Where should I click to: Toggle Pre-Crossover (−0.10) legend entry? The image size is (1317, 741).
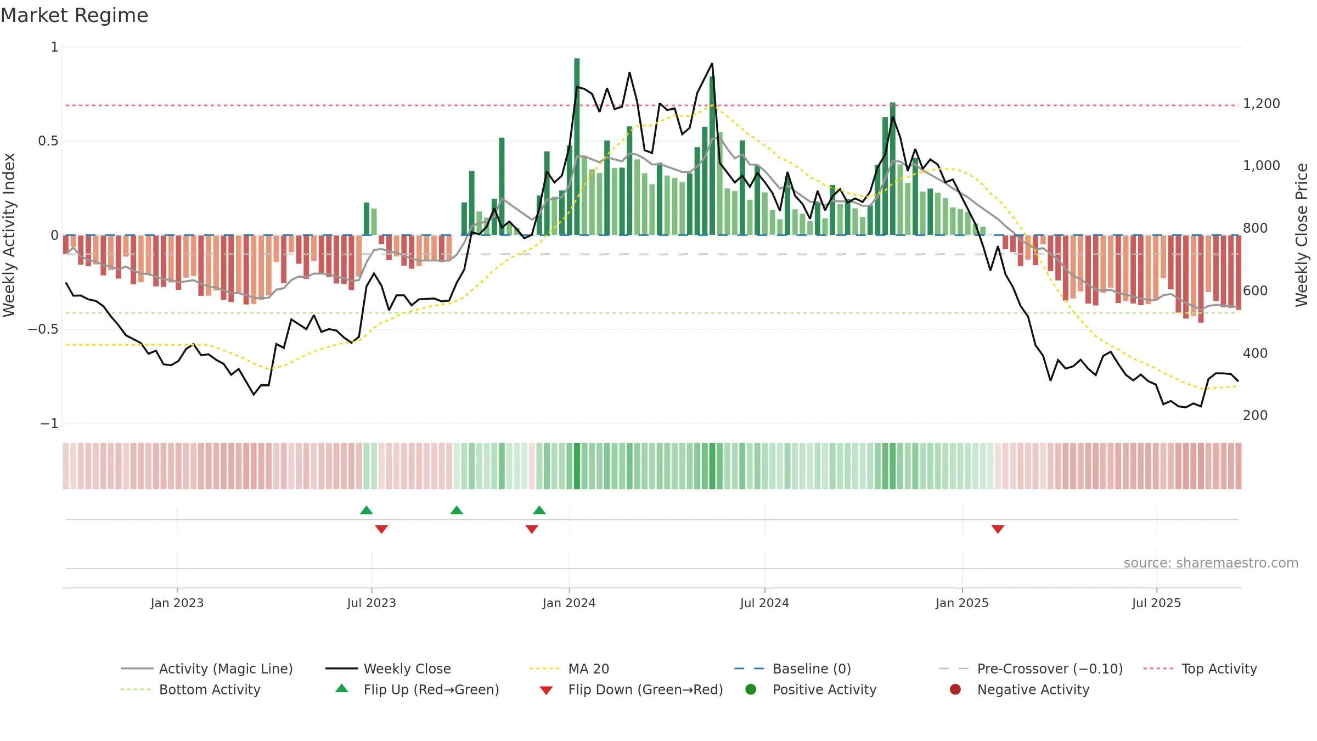click(1031, 669)
